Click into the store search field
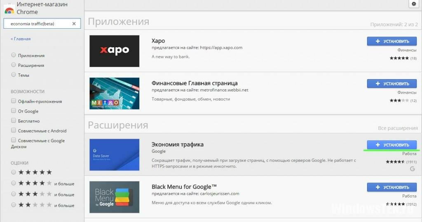This screenshot has height=222, width=422. [39, 23]
